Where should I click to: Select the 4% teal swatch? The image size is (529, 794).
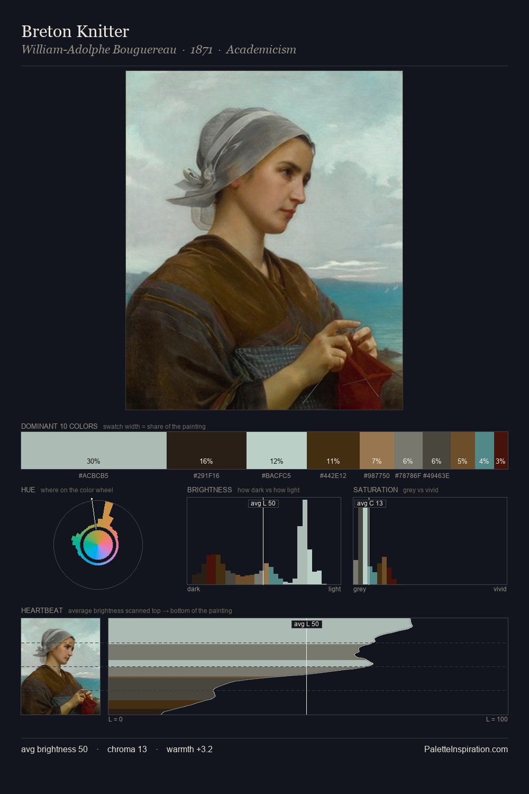pos(485,450)
